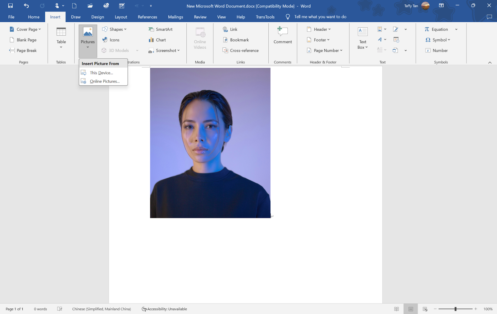Open Customize Quick Access Toolbar dropdown

[x=151, y=6]
